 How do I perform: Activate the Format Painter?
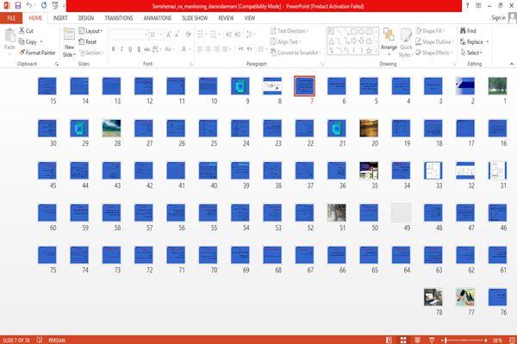[x=38, y=53]
